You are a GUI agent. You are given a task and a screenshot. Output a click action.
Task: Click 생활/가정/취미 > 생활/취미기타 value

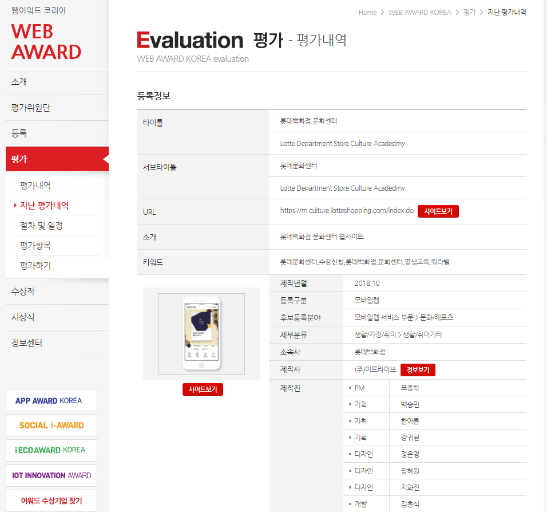tap(398, 334)
